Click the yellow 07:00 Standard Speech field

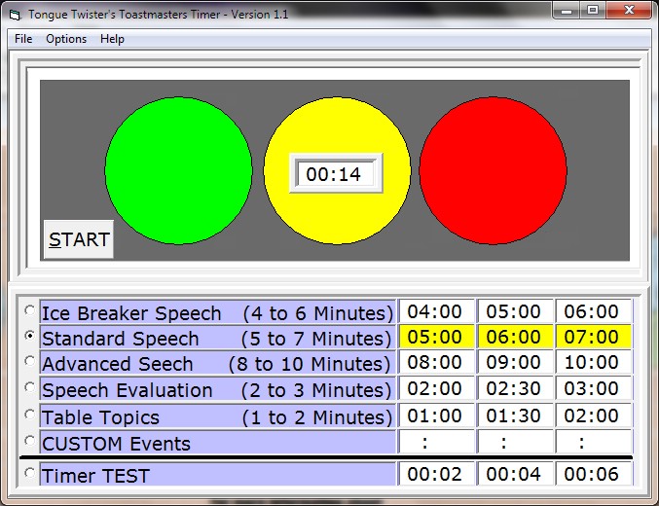point(593,338)
